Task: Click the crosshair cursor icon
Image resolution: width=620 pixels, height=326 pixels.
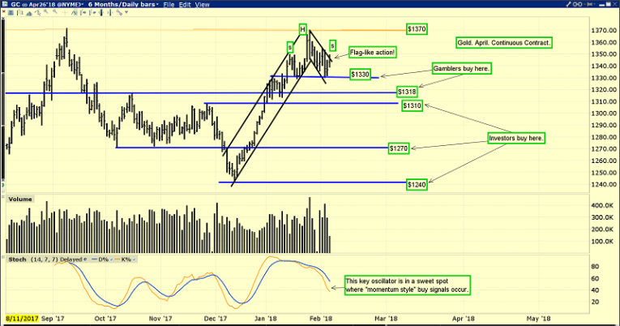Action: (65, 12)
